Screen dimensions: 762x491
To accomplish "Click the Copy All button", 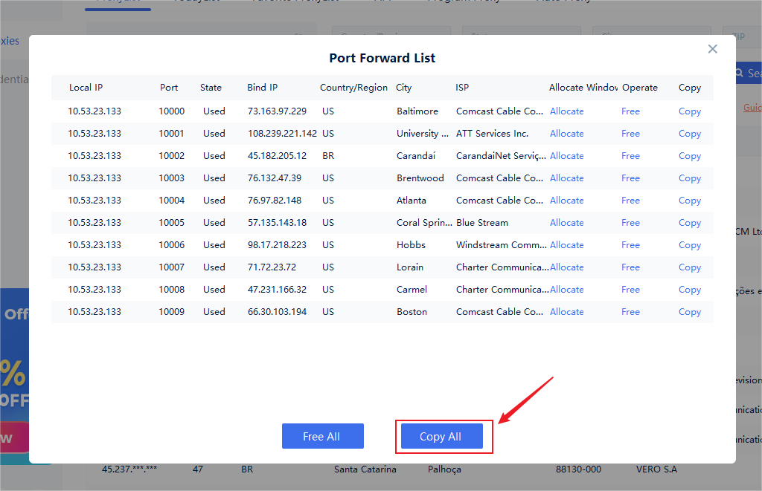I will tap(441, 437).
